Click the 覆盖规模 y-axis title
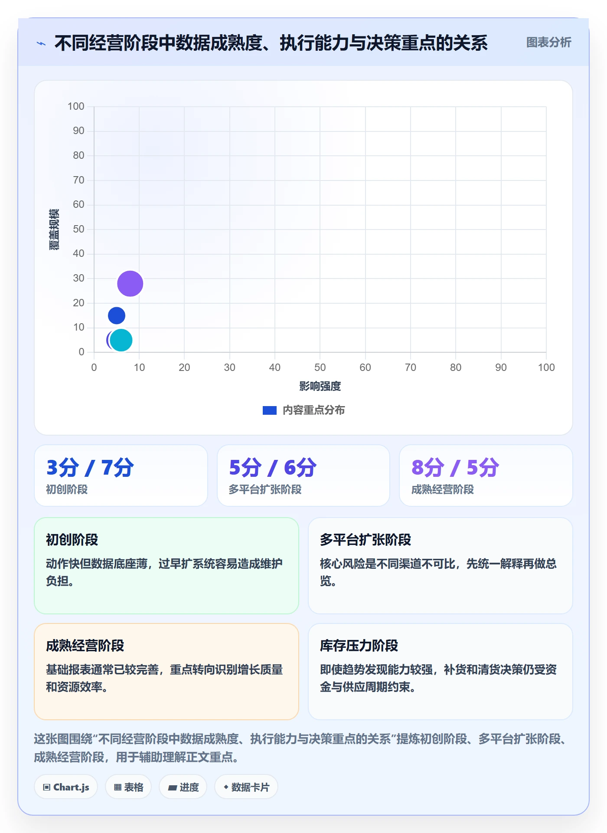The height and width of the screenshot is (833, 607). [54, 230]
